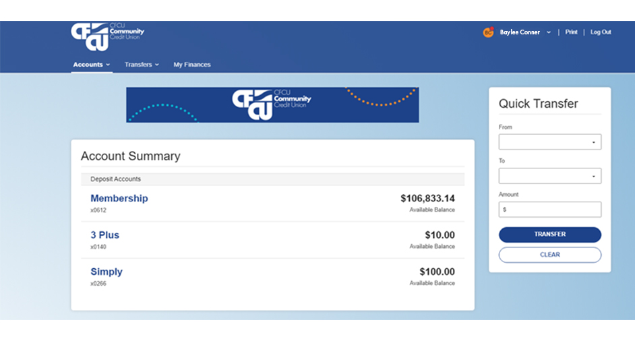Viewport: 635px width, 341px height.
Task: Log Out of the account
Action: coord(601,32)
